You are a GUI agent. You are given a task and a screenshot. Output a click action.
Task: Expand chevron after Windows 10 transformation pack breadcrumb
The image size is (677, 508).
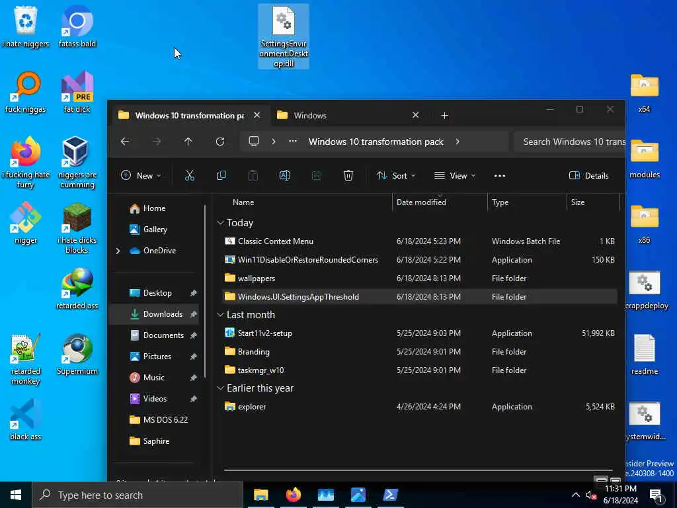pyautogui.click(x=458, y=142)
